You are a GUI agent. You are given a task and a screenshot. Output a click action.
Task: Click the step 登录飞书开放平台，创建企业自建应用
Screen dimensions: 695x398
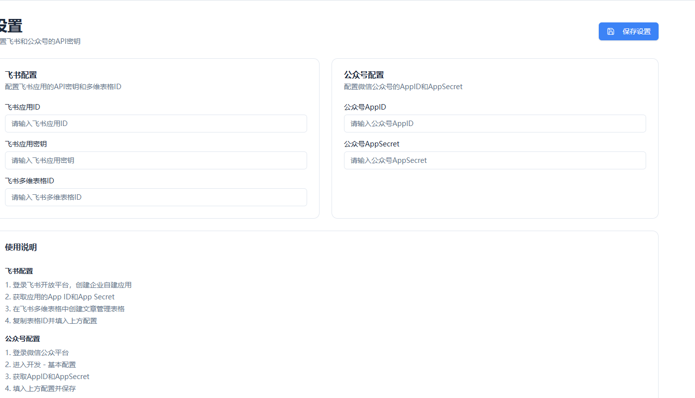[68, 285]
